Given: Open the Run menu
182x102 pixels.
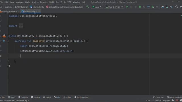Looking at the screenshot, I should click(x=57, y=2).
